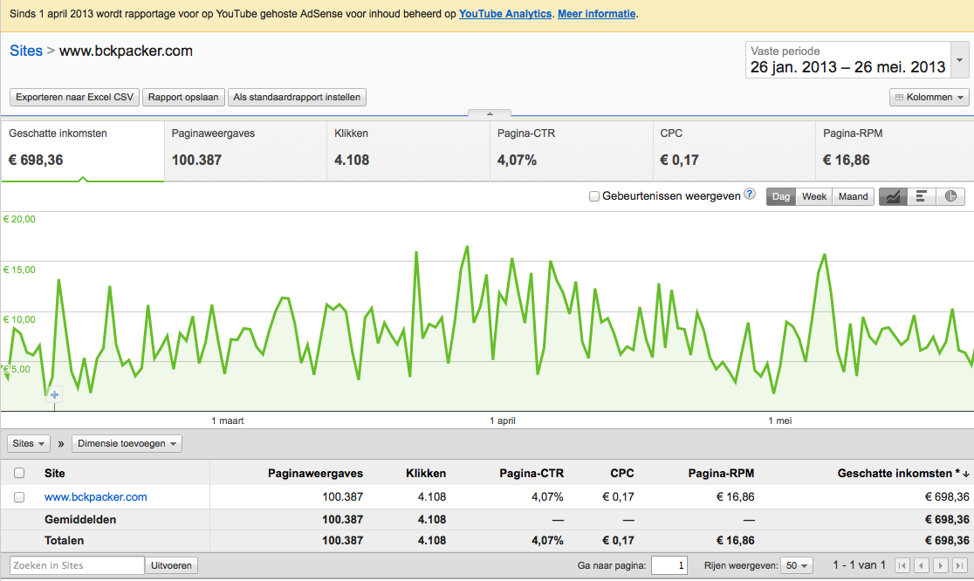
Task: Sort by Klikken column header
Action: (x=426, y=474)
